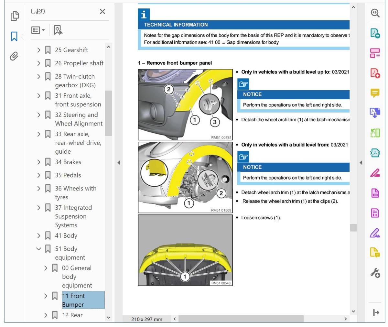
Task: Open the purple Protect PDF tool
Action: pyautogui.click(x=375, y=193)
